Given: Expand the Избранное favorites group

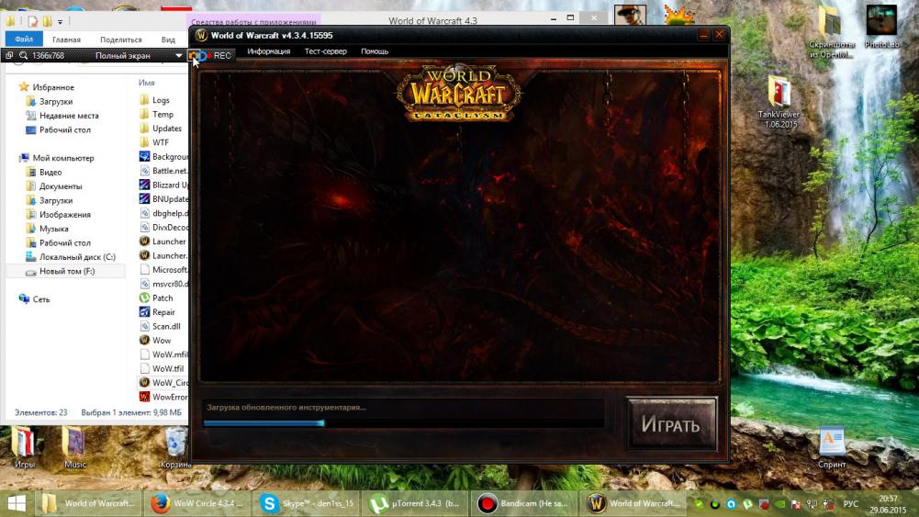Looking at the screenshot, I should 13,87.
